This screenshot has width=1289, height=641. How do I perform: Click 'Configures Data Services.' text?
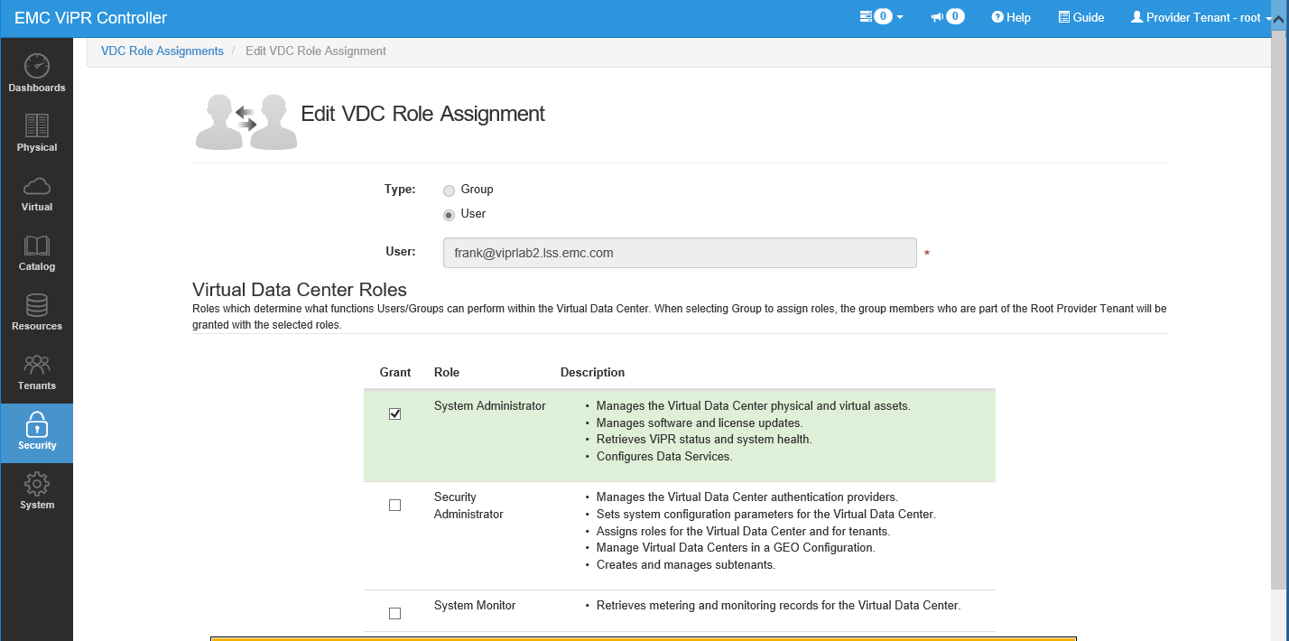coord(664,456)
